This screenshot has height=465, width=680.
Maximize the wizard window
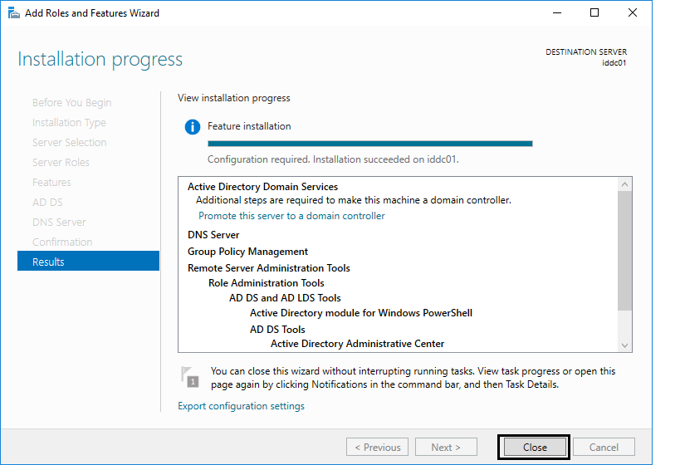coord(594,13)
